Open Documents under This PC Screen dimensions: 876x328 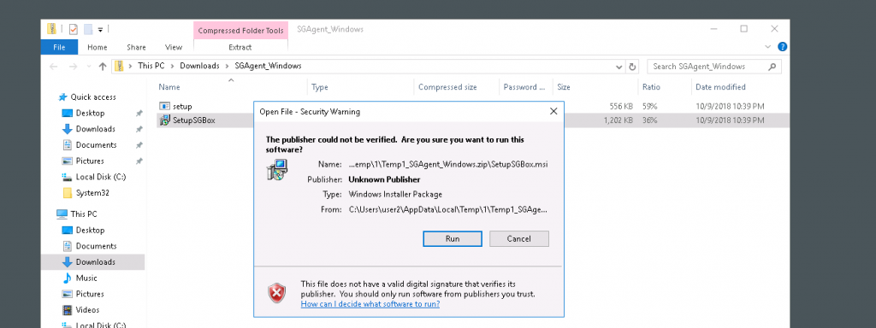(96, 246)
